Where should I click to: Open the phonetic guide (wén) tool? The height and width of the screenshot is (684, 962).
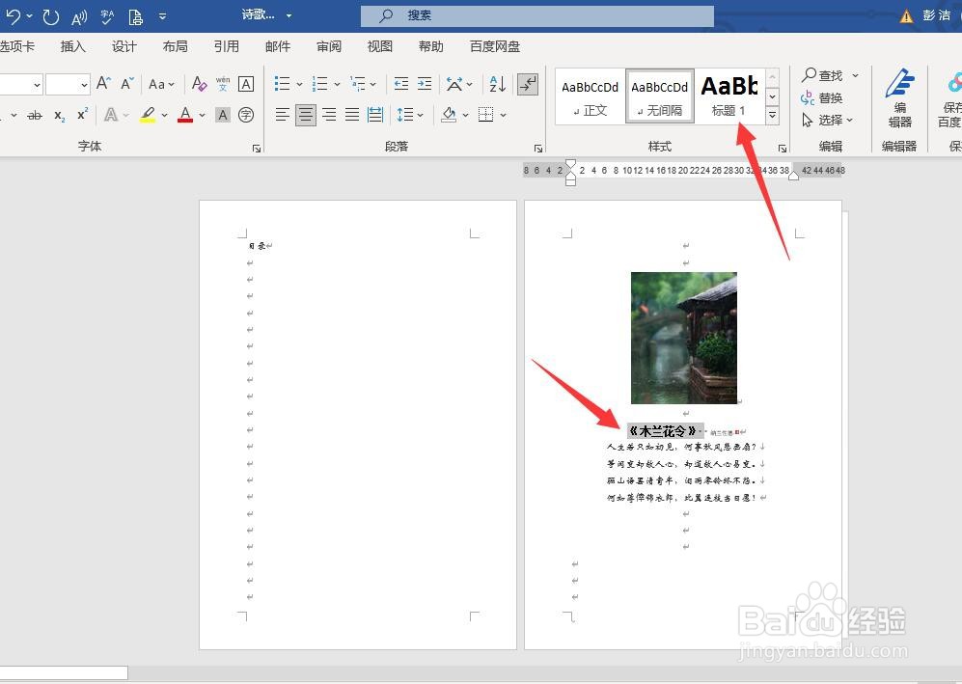[x=223, y=83]
